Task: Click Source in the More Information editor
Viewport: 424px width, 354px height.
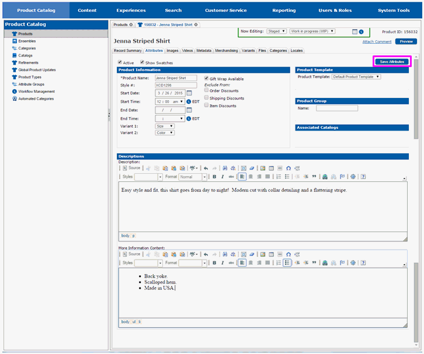Action: pyautogui.click(x=131, y=254)
